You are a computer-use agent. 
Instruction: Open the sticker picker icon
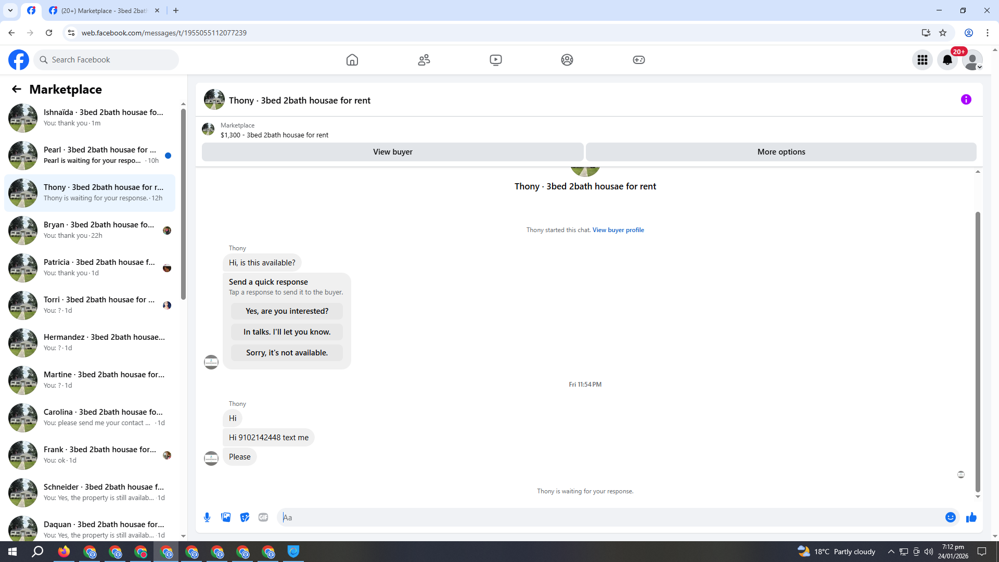(245, 517)
